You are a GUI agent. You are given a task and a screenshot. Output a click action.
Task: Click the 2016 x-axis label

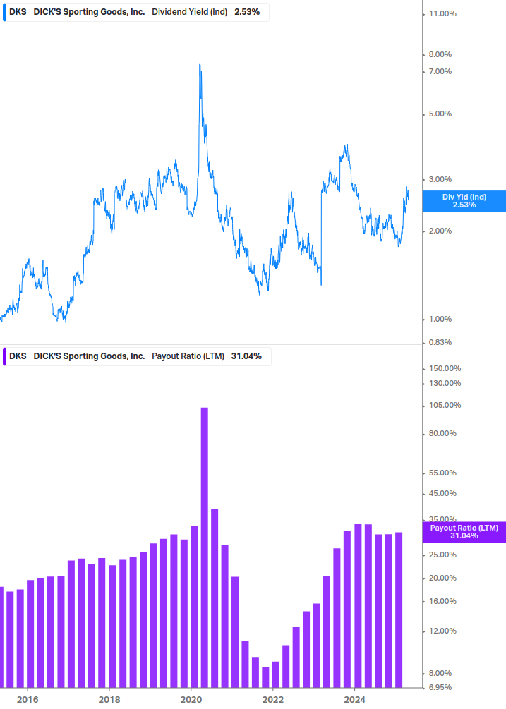(28, 700)
